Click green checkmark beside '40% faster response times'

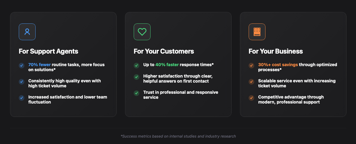(137, 66)
